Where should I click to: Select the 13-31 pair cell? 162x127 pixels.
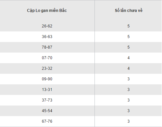(47, 90)
